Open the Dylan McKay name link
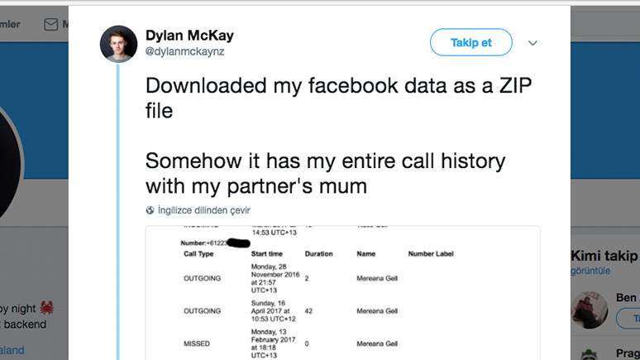Viewport: 640px width, 360px height. (x=189, y=36)
